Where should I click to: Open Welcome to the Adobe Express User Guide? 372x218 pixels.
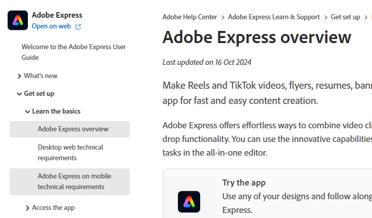point(73,52)
